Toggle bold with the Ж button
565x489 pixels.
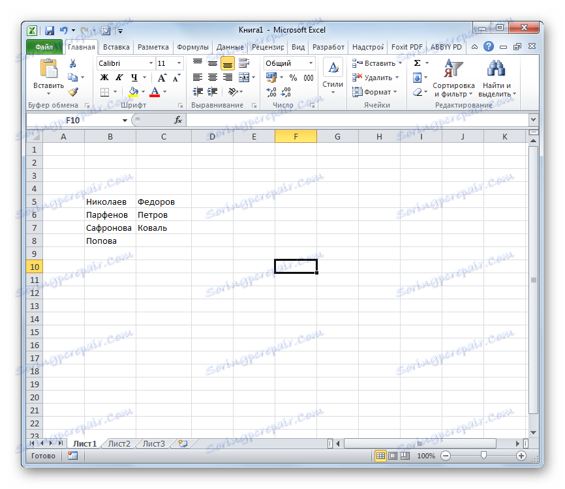point(104,78)
